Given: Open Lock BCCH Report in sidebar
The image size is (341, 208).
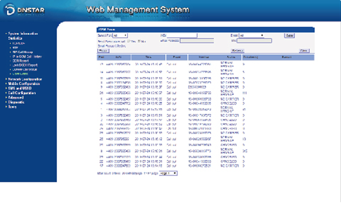Looking at the screenshot, I should (x=25, y=65).
